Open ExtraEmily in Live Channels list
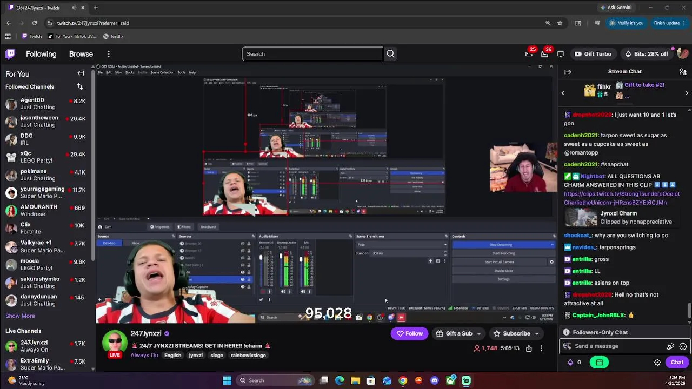 46,364
